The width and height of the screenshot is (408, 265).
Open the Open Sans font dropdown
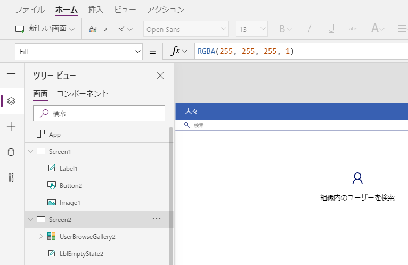[186, 29]
